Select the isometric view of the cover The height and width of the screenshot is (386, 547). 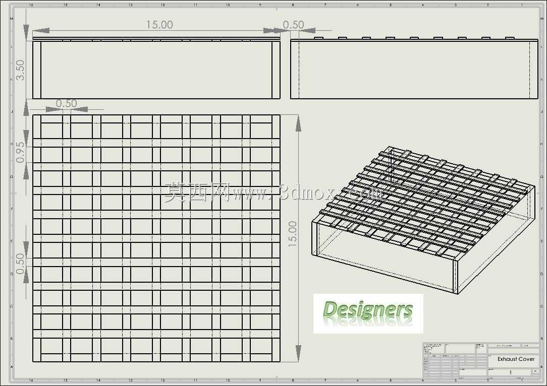click(x=423, y=220)
